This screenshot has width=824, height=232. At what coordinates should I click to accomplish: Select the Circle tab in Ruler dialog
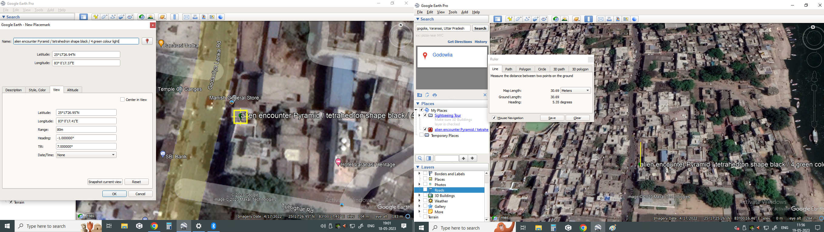click(542, 69)
